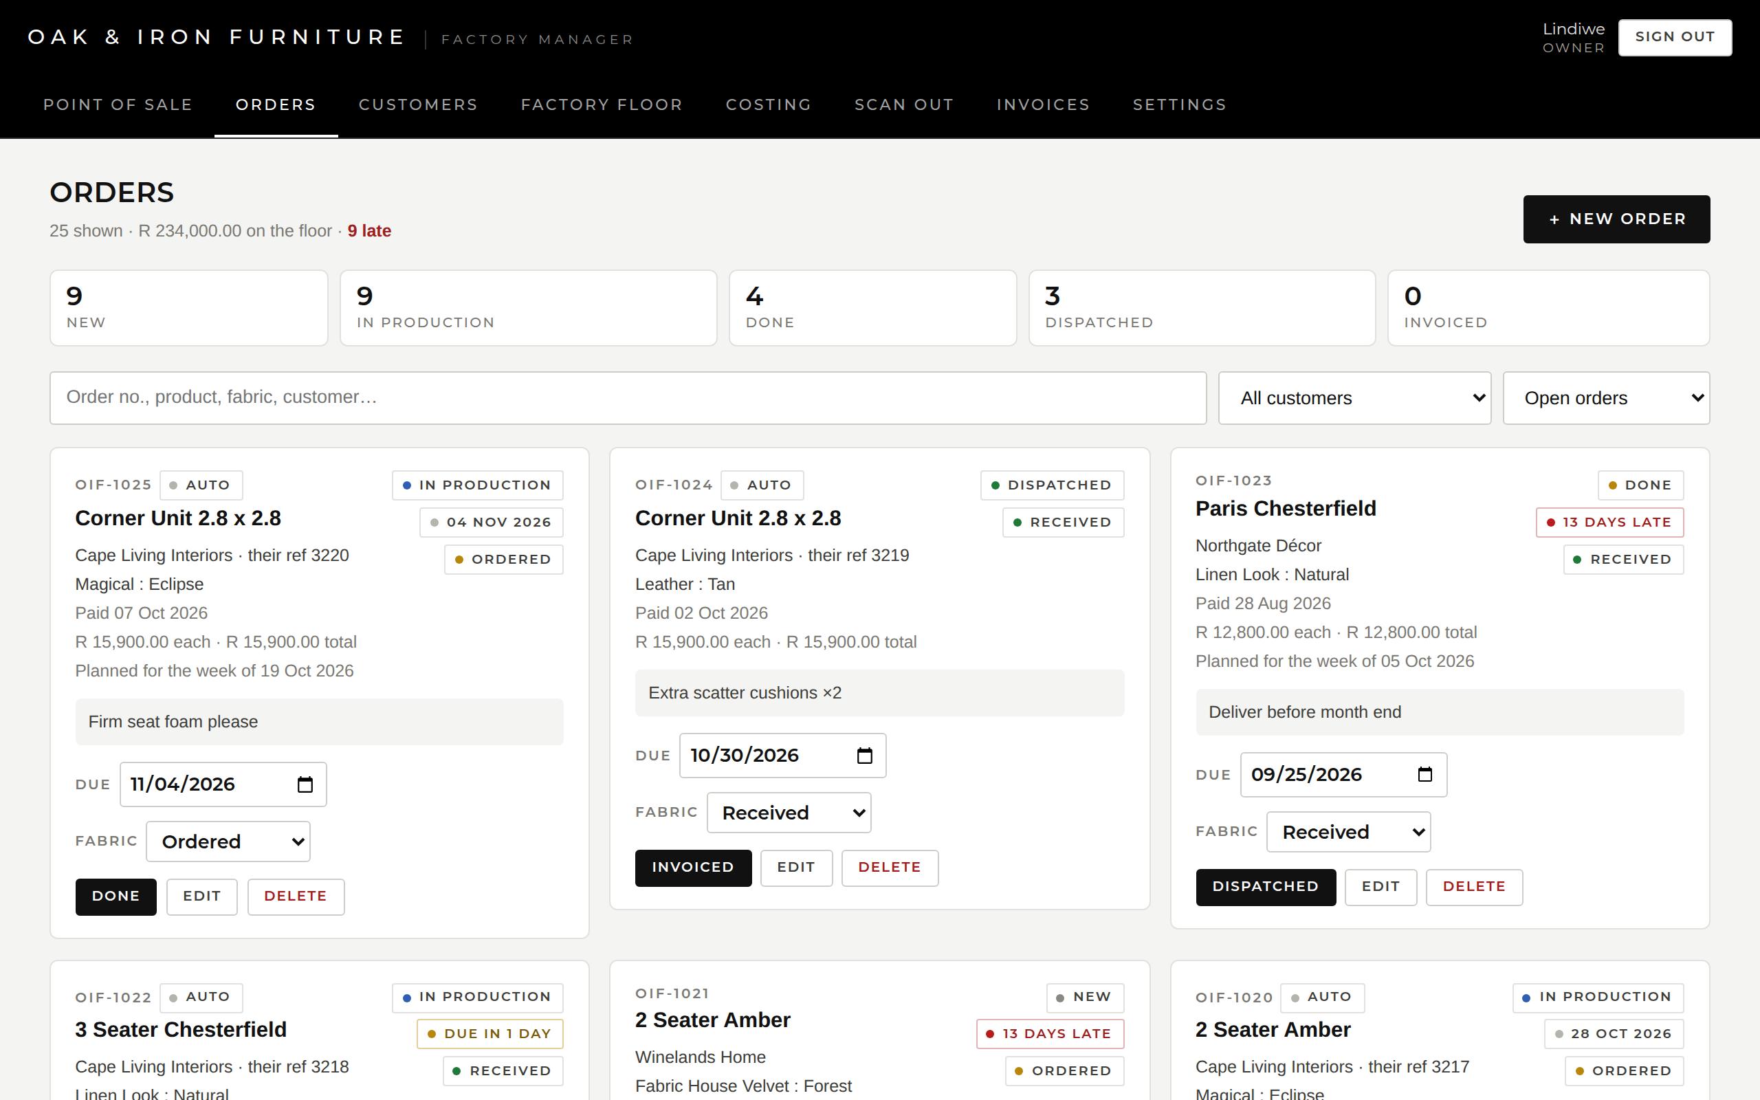
Task: Click the Ordered badge on OIF-1025
Action: [504, 560]
